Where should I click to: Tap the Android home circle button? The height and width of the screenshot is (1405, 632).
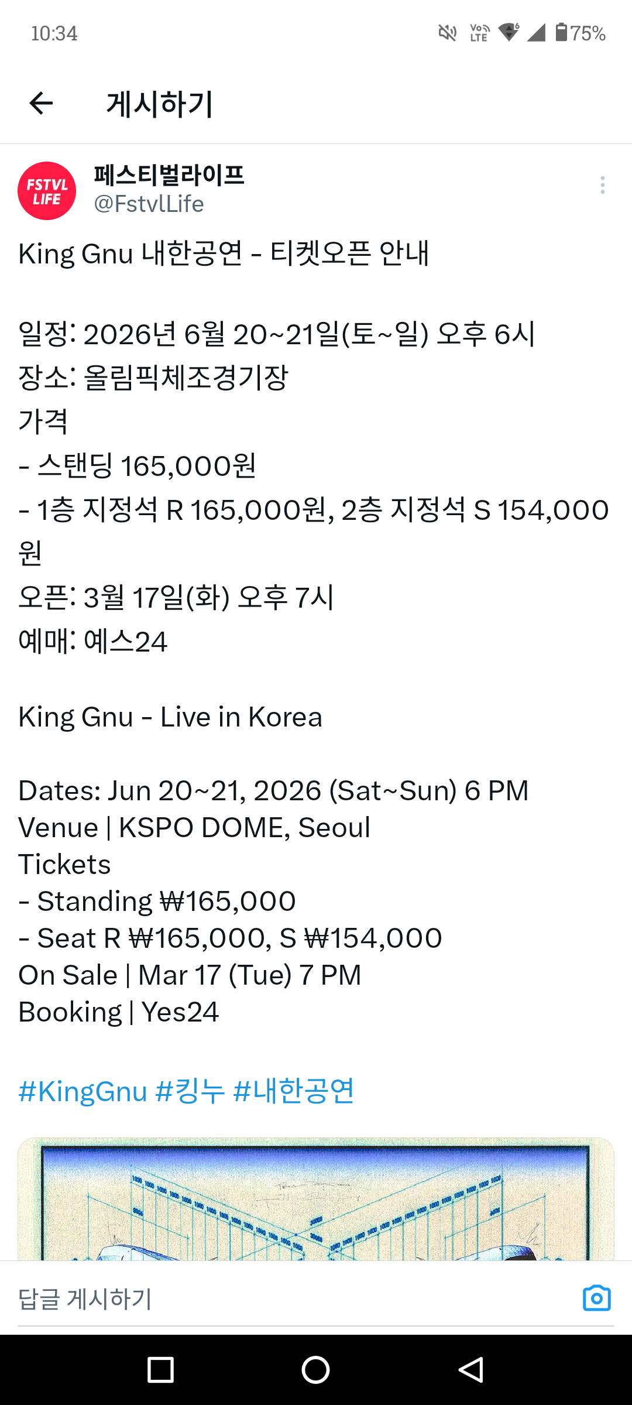point(316,1370)
